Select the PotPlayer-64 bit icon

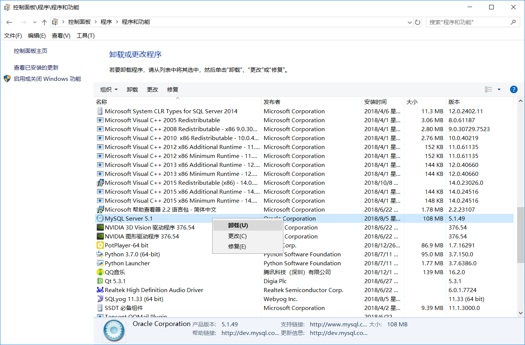pos(100,245)
